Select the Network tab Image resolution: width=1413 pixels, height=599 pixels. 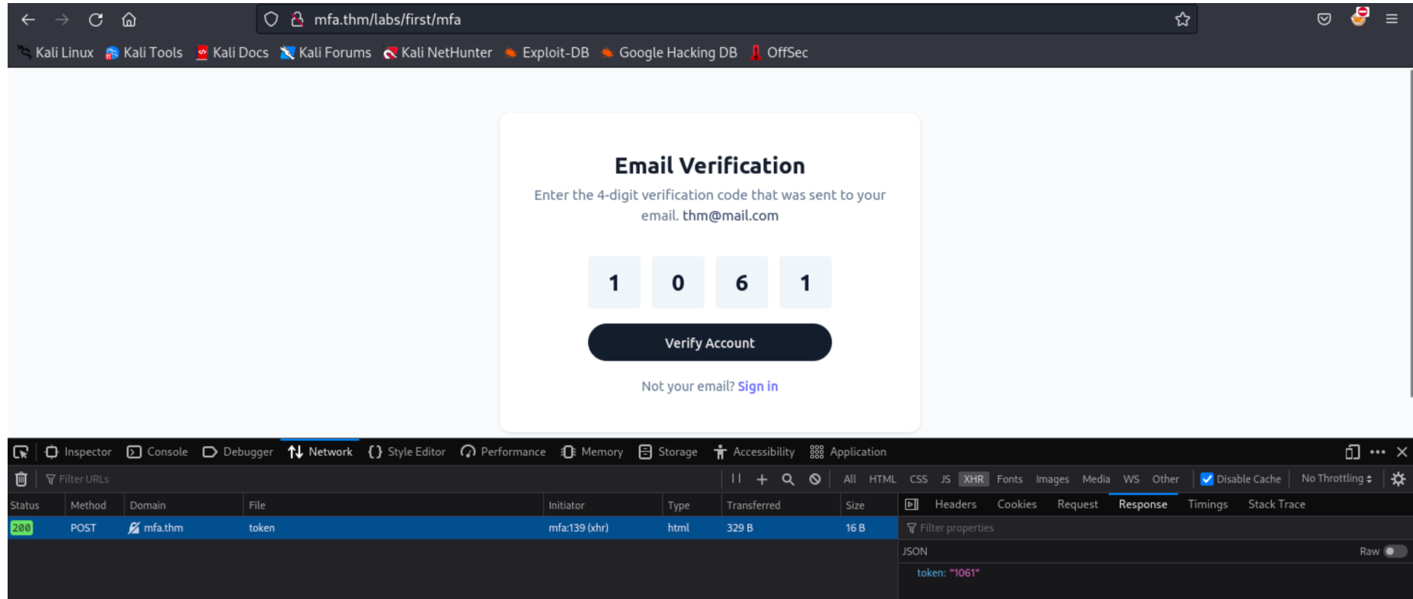coord(320,452)
